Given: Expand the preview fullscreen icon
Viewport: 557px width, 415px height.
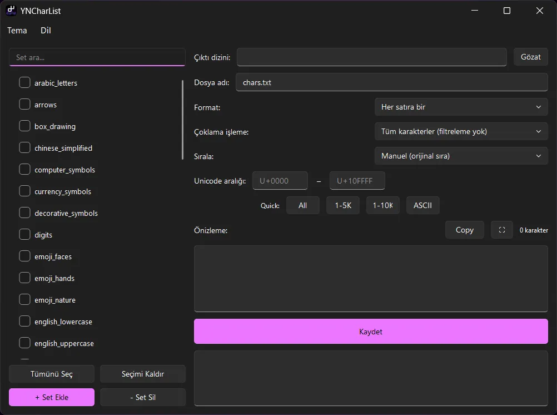Looking at the screenshot, I should click(x=501, y=230).
